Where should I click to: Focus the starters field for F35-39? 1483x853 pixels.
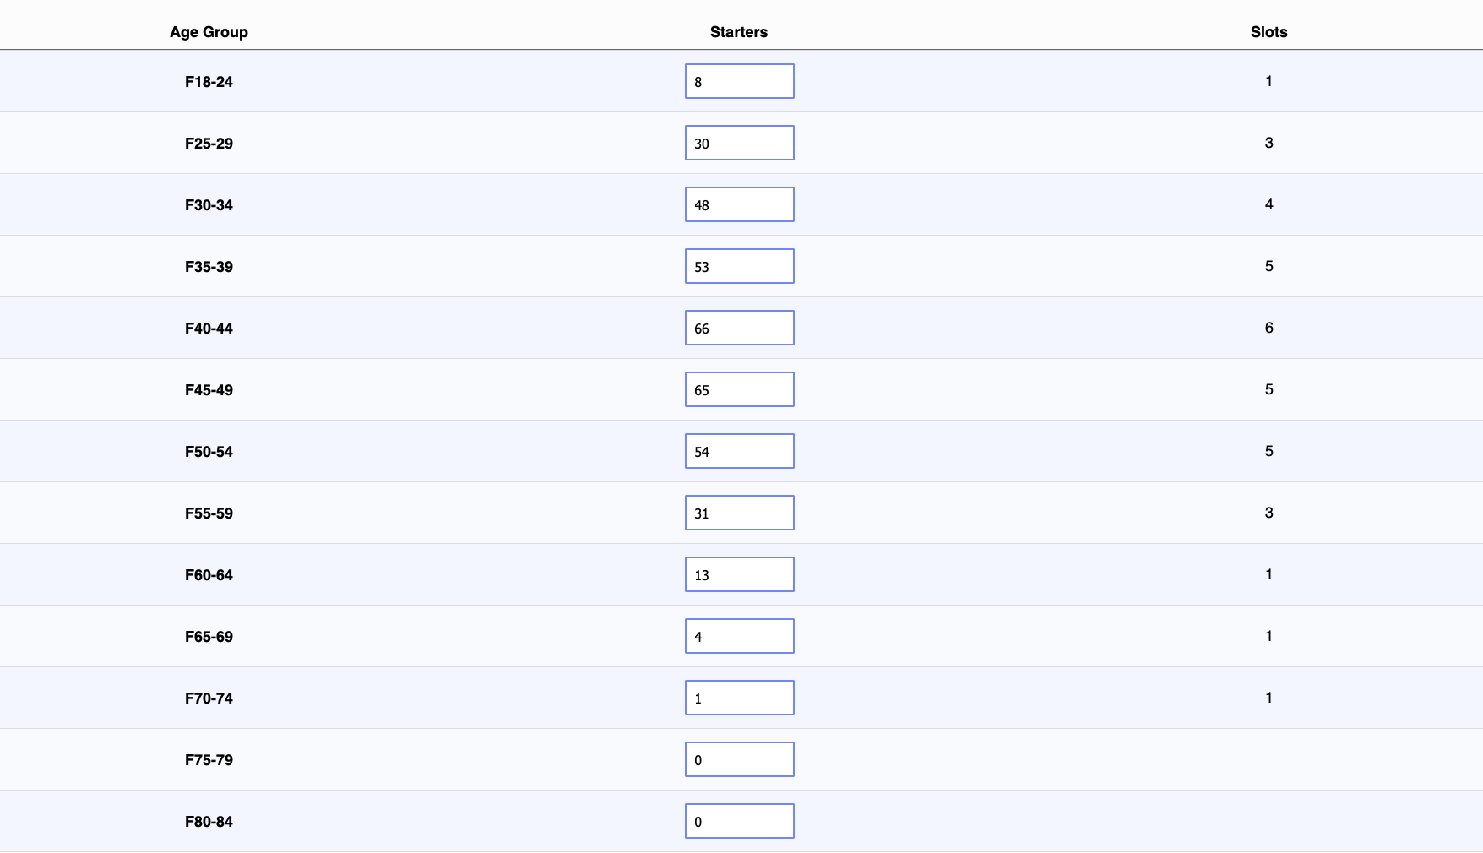click(739, 266)
